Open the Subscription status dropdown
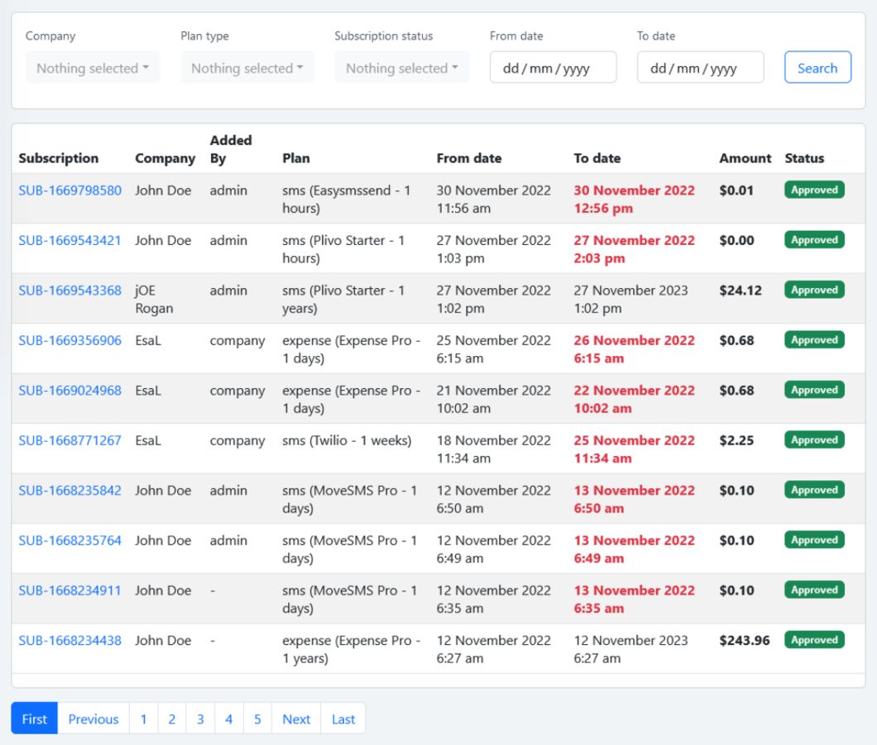The height and width of the screenshot is (745, 877). (401, 68)
